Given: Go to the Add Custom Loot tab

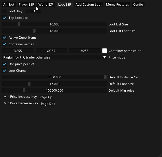Looking at the screenshot, I should coord(89,5).
